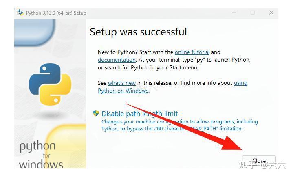Select Disable path length limit option

tap(139, 114)
